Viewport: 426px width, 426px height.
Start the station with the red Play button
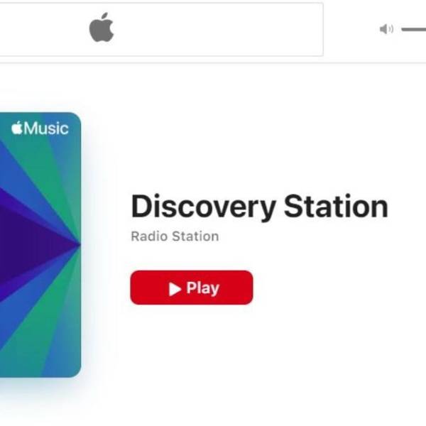click(192, 288)
